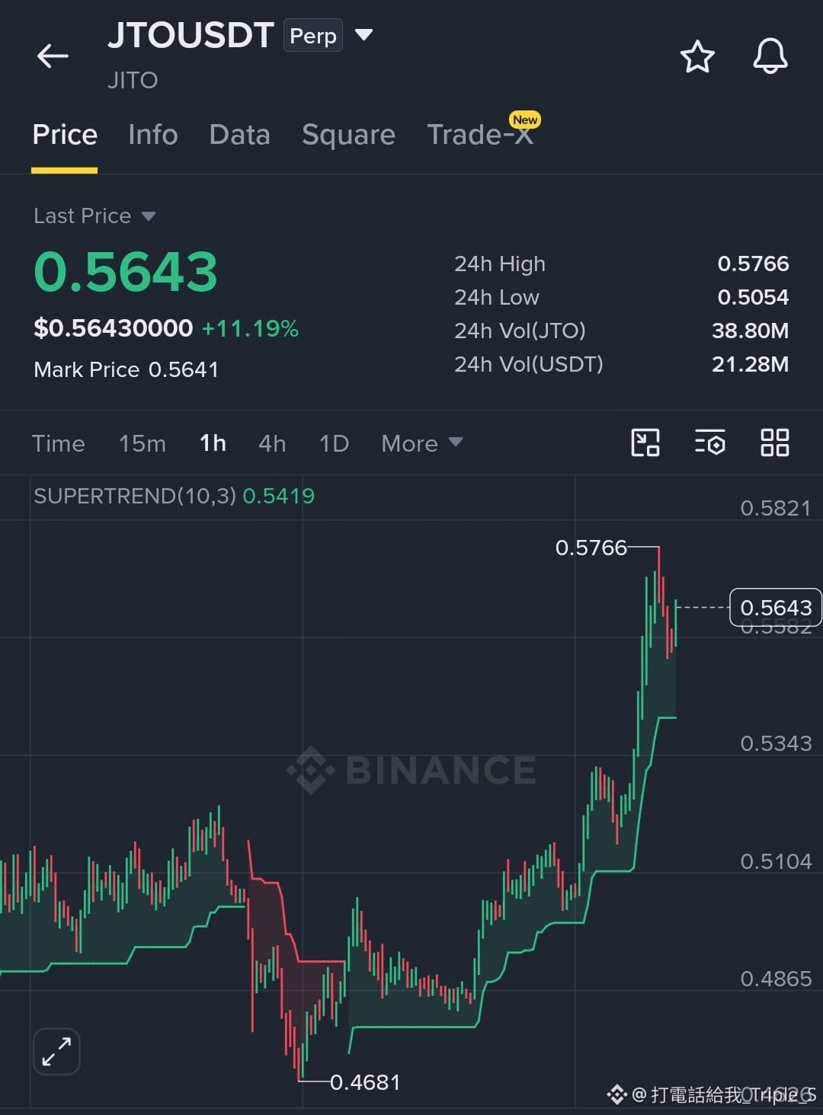The height and width of the screenshot is (1115, 823).
Task: Tap the $0.56430000 fiat price text
Action: [114, 328]
